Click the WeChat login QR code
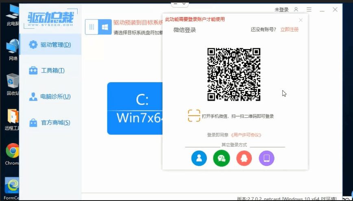353x201 pixels. tap(234, 74)
